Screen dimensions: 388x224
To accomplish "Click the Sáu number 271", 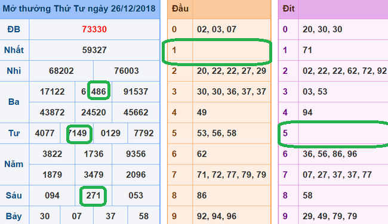I will tap(93, 195).
